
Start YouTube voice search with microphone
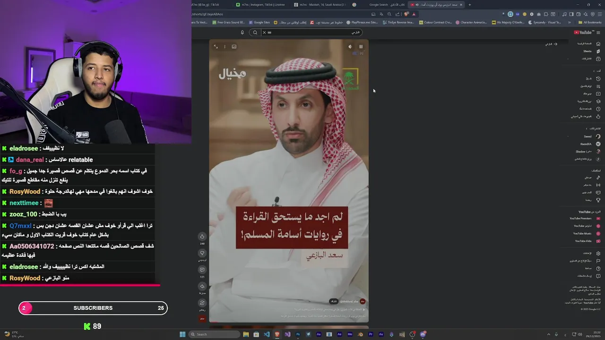coord(242,33)
